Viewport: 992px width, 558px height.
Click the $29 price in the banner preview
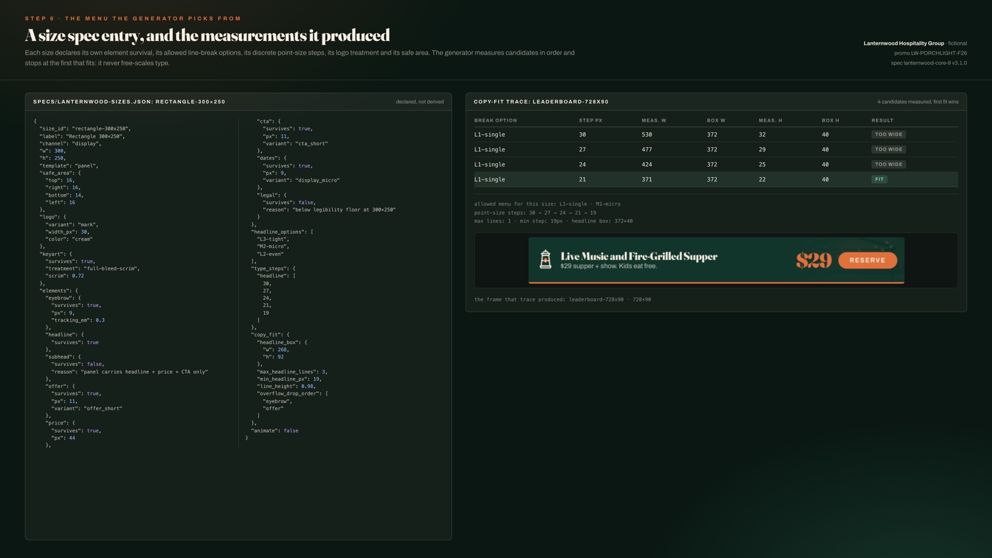813,260
